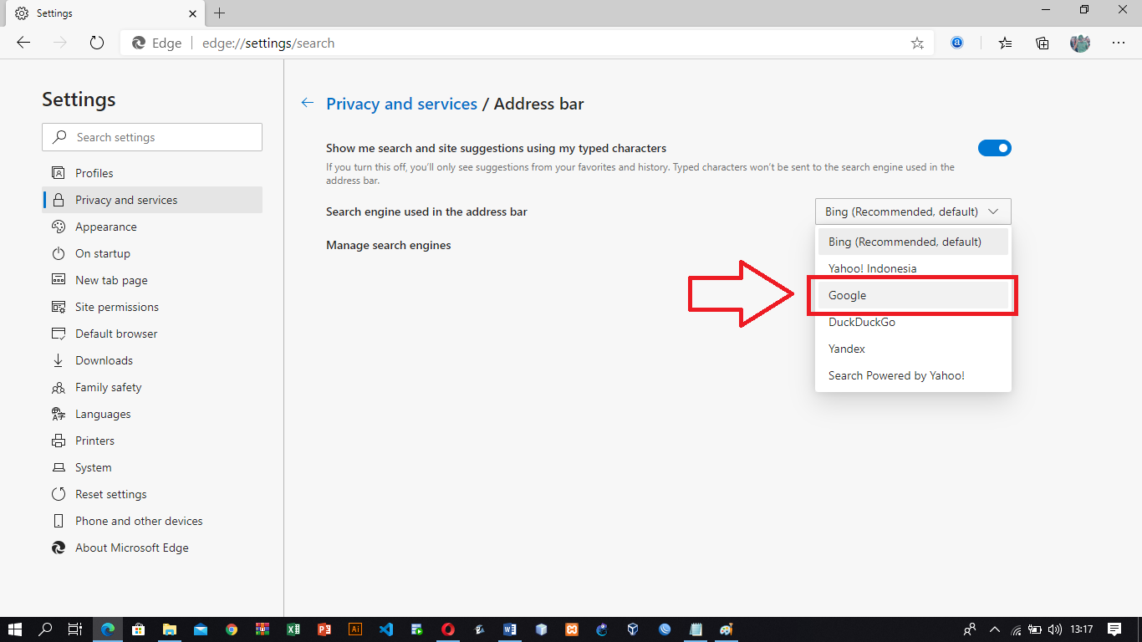Screen dimensions: 1142x642
Task: Open the Wi-Fi network tray icon
Action: coord(1016,629)
